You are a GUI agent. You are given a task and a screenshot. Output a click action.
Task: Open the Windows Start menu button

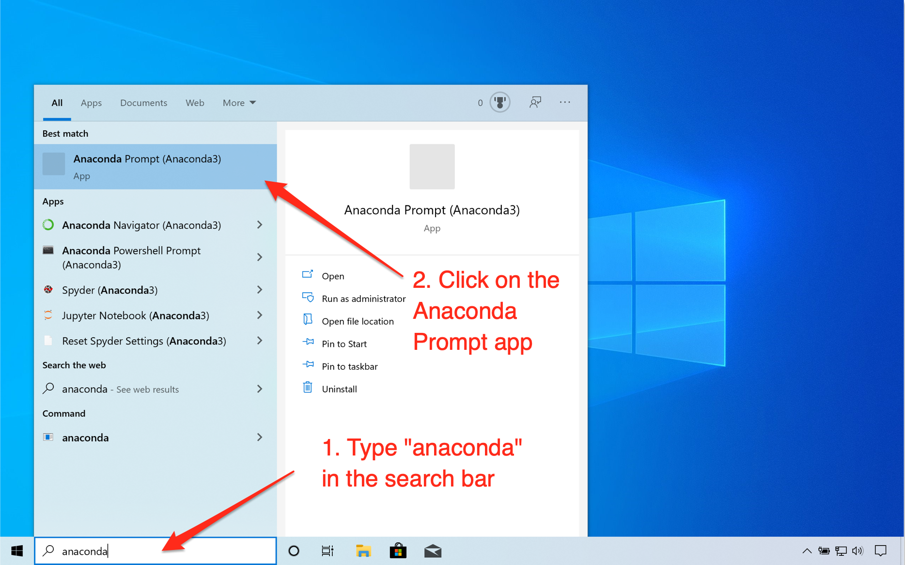coord(17,551)
